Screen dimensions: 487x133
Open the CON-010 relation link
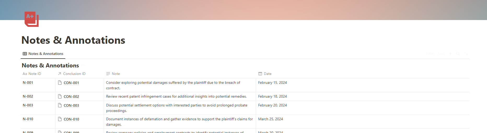71,119
